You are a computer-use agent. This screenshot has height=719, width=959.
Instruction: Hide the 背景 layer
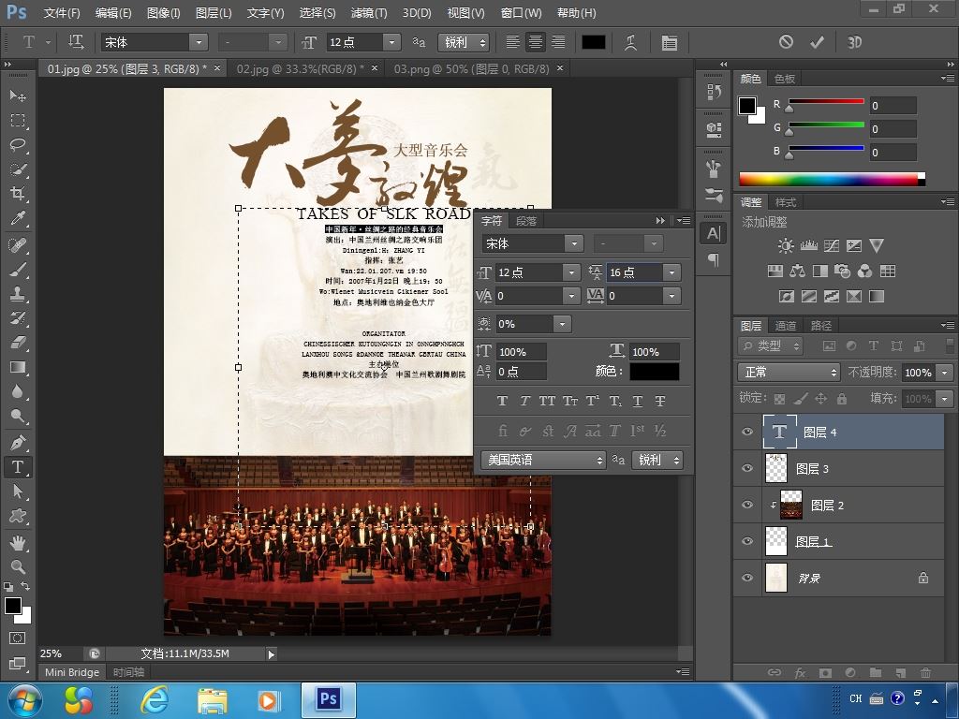coord(747,578)
